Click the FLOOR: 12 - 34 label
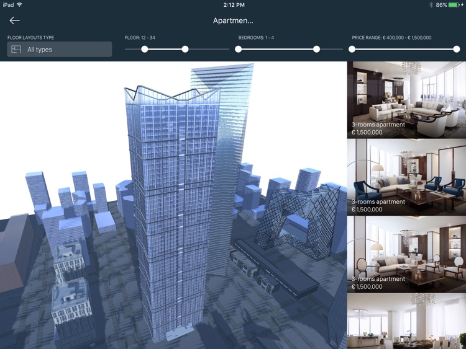The width and height of the screenshot is (466, 349). point(140,38)
